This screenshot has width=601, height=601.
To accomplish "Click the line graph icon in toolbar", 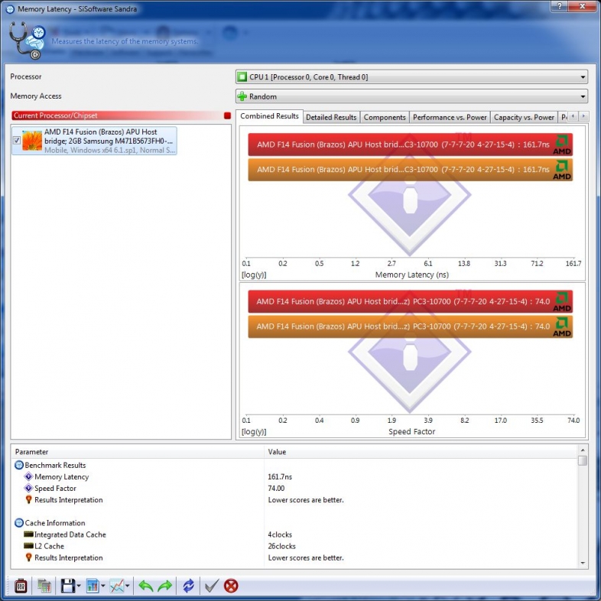I will (117, 586).
